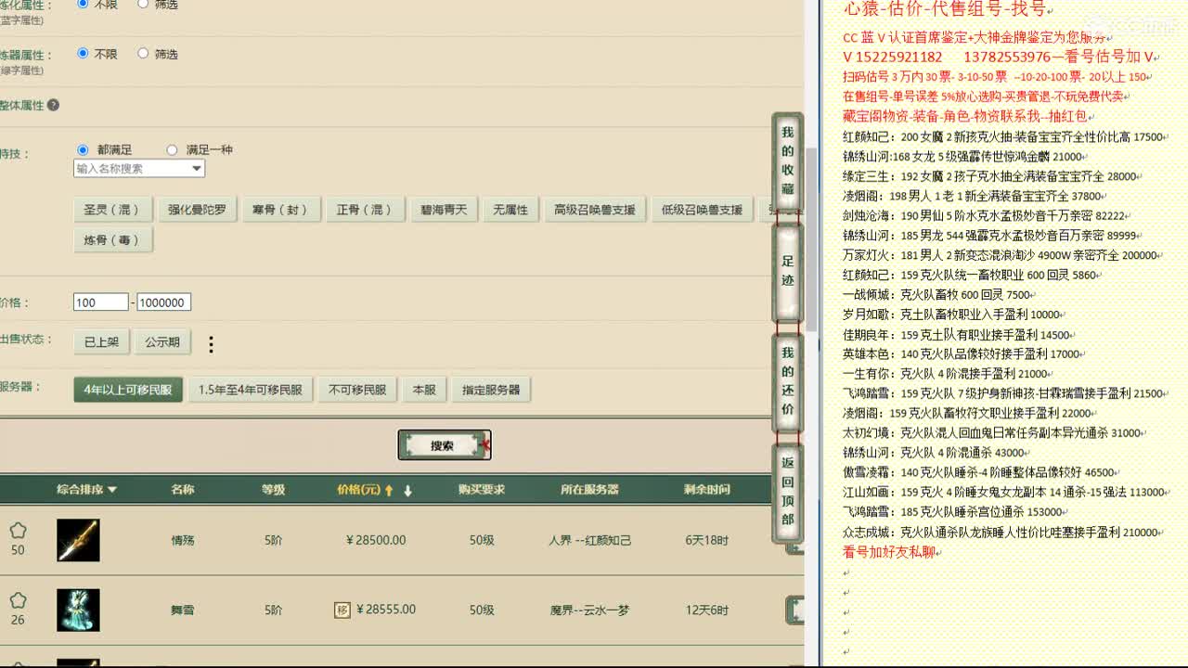Choose the 都满足 radio option
The image size is (1188, 668).
coord(83,149)
